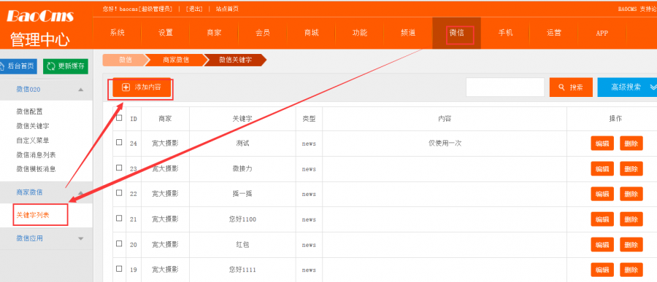Open the 功能 top menu
The height and width of the screenshot is (282, 657).
click(360, 33)
